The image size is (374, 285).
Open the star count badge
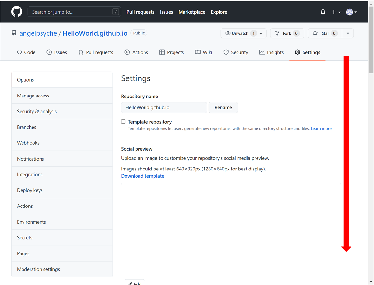[x=334, y=33]
